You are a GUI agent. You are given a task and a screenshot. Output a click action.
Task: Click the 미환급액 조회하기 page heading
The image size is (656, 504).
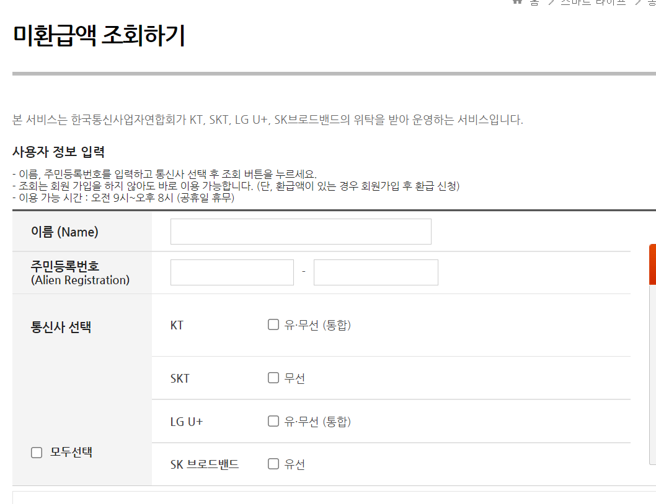tap(99, 35)
